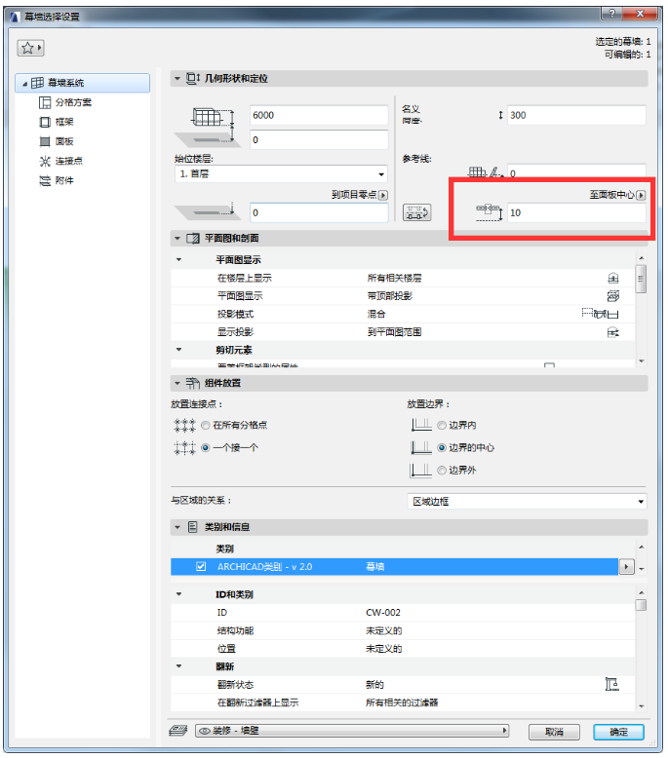Open the 始位楼层 dropdown showing 首层
Screen dimensions: 668x758
coord(281,174)
